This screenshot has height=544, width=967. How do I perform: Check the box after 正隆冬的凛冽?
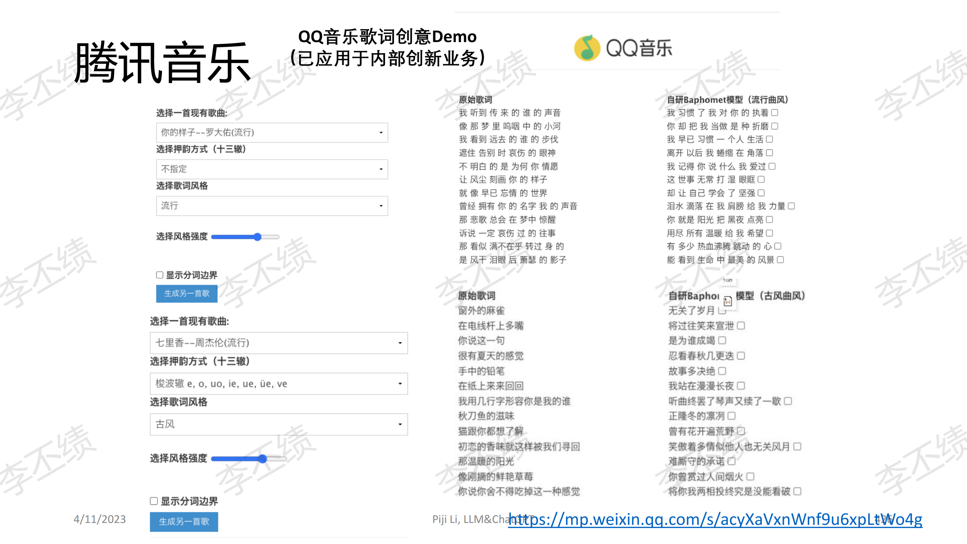click(x=731, y=416)
